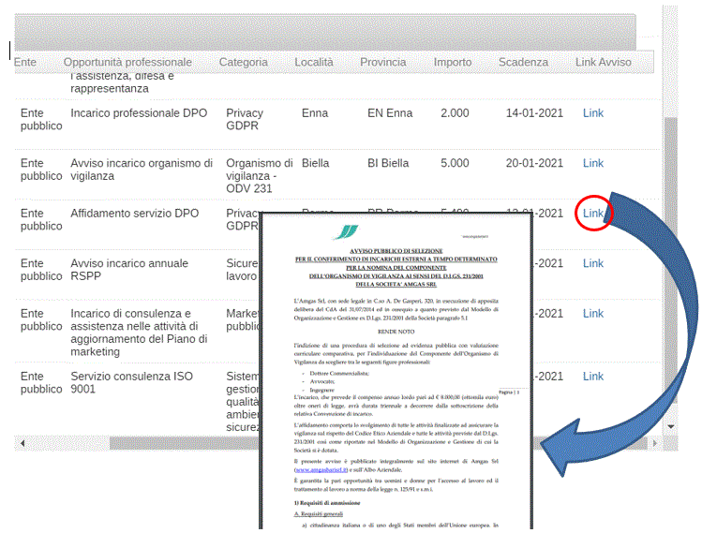Open Link for Enna DPO notice
Screen dimensions: 717x548
(592, 113)
